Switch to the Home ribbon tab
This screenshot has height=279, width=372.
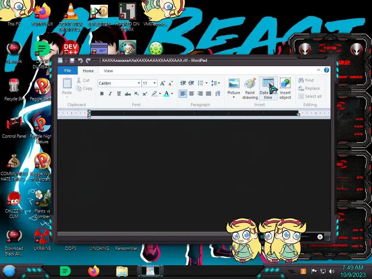pos(88,71)
